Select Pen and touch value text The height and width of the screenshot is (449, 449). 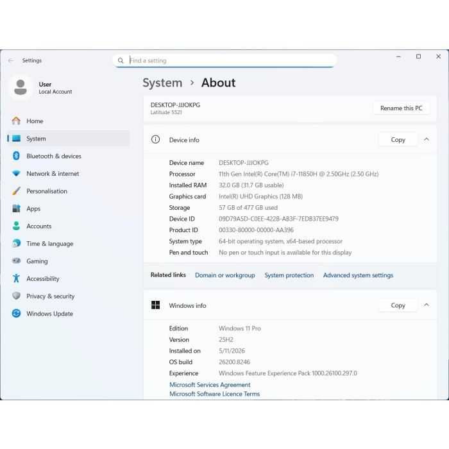point(285,252)
